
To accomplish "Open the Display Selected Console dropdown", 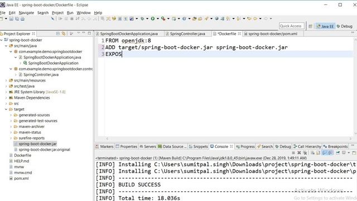I will pos(349,152).
